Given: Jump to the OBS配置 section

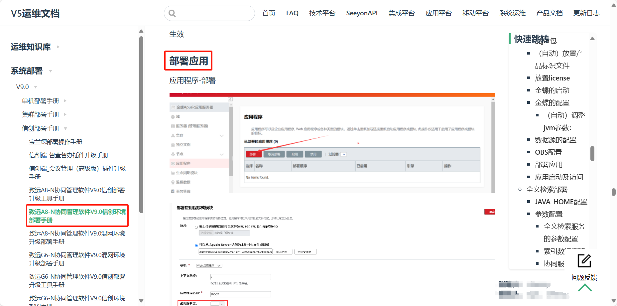Looking at the screenshot, I should [x=548, y=152].
